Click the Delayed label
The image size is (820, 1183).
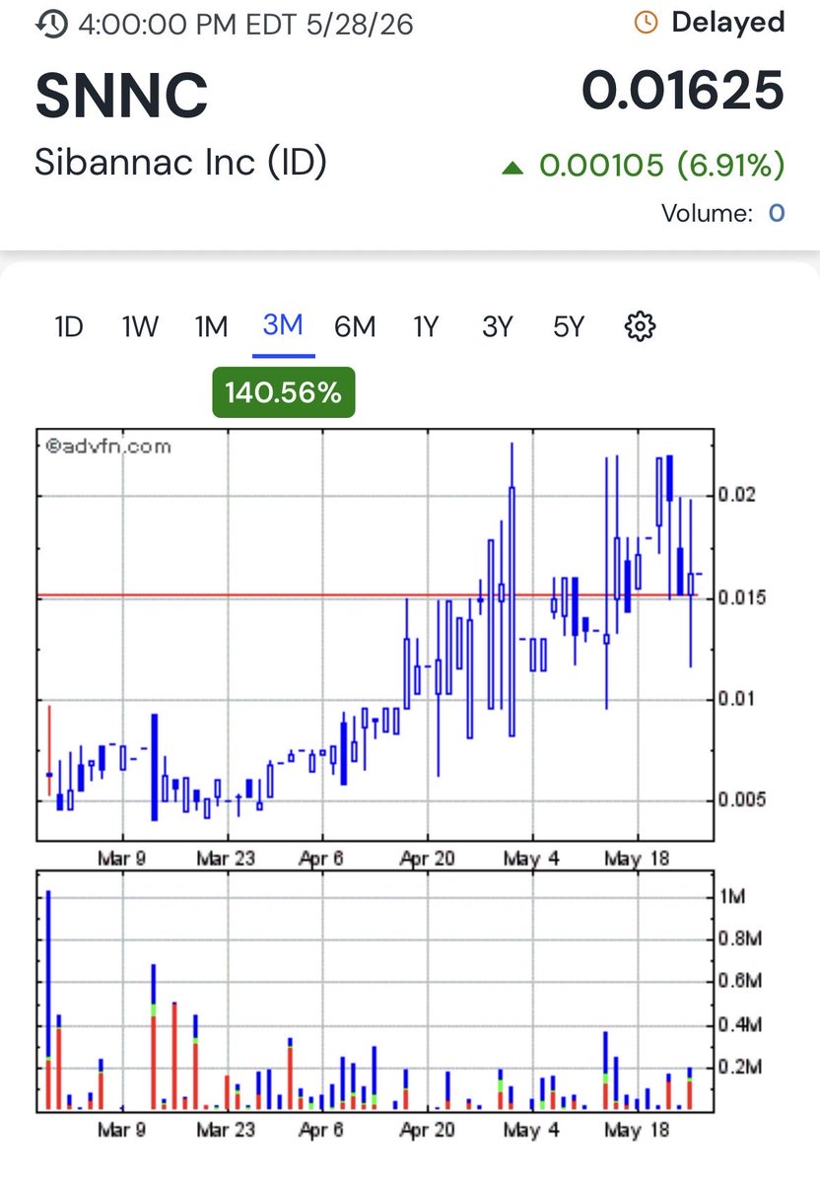[x=728, y=23]
